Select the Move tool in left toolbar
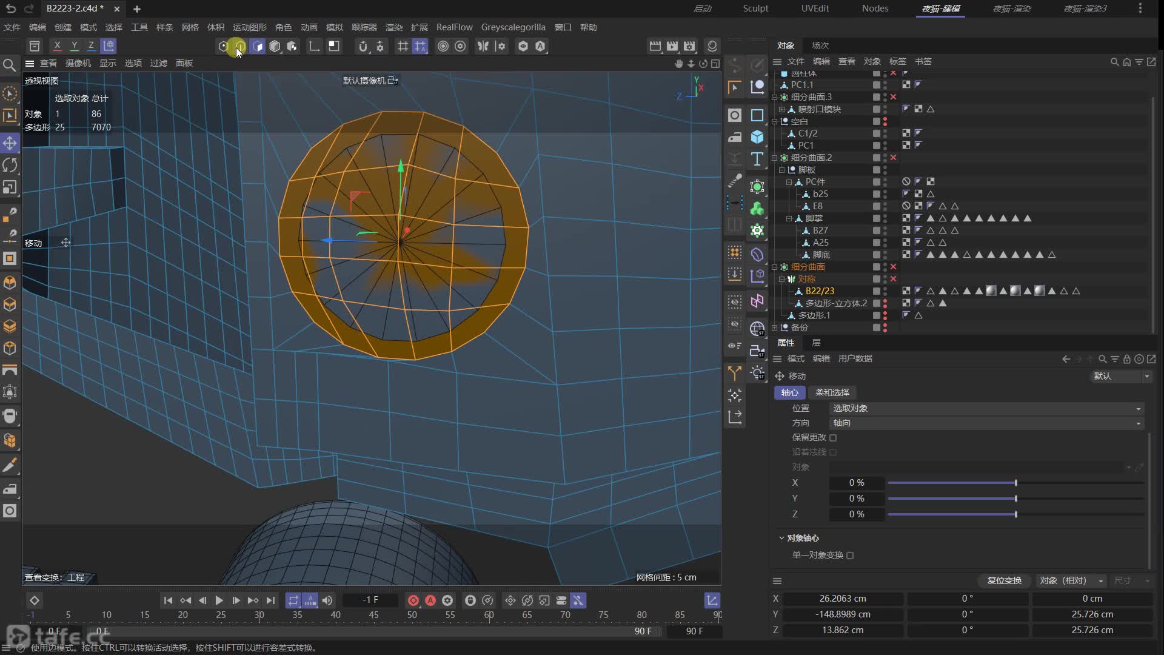 click(10, 143)
